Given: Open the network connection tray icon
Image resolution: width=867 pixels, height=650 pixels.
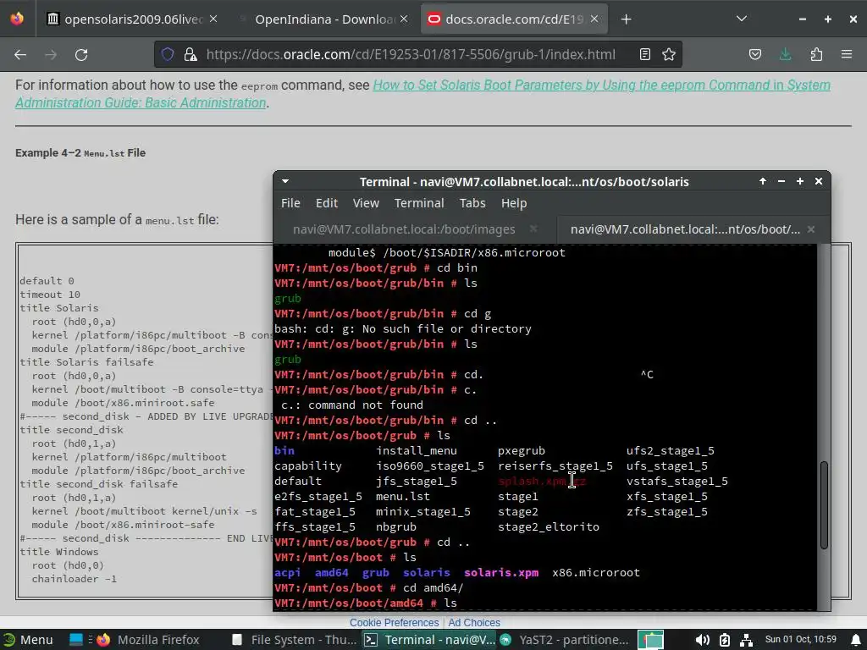Looking at the screenshot, I should (x=746, y=640).
